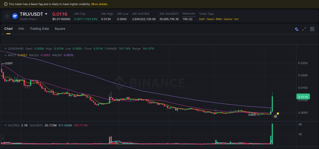Click the TrueFi token logo icon
Image resolution: width=319 pixels, height=149 pixels.
pos(15,16)
